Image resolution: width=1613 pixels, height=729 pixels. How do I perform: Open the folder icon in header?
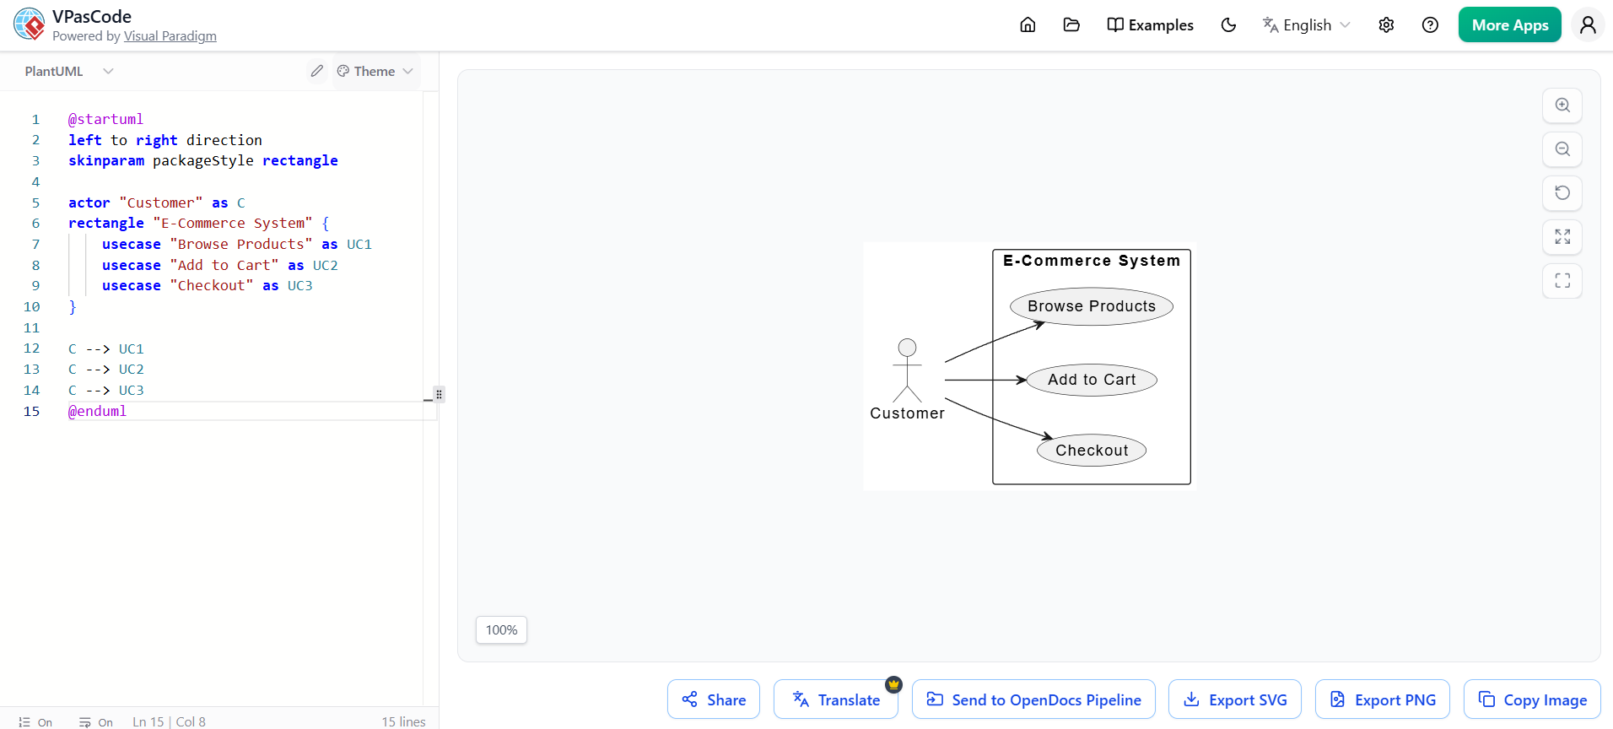(x=1071, y=25)
